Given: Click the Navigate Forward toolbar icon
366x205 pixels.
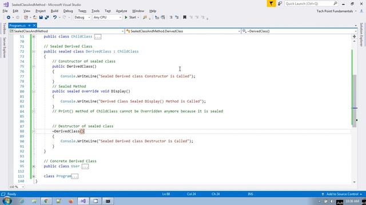Looking at the screenshot, I should pos(18,18).
